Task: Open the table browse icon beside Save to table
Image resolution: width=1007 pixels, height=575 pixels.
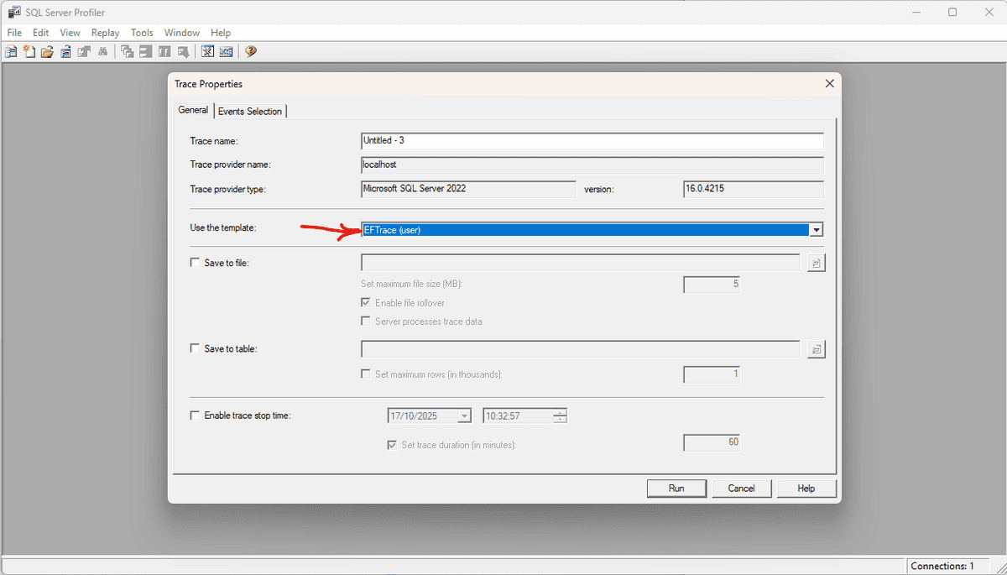Action: [816, 348]
